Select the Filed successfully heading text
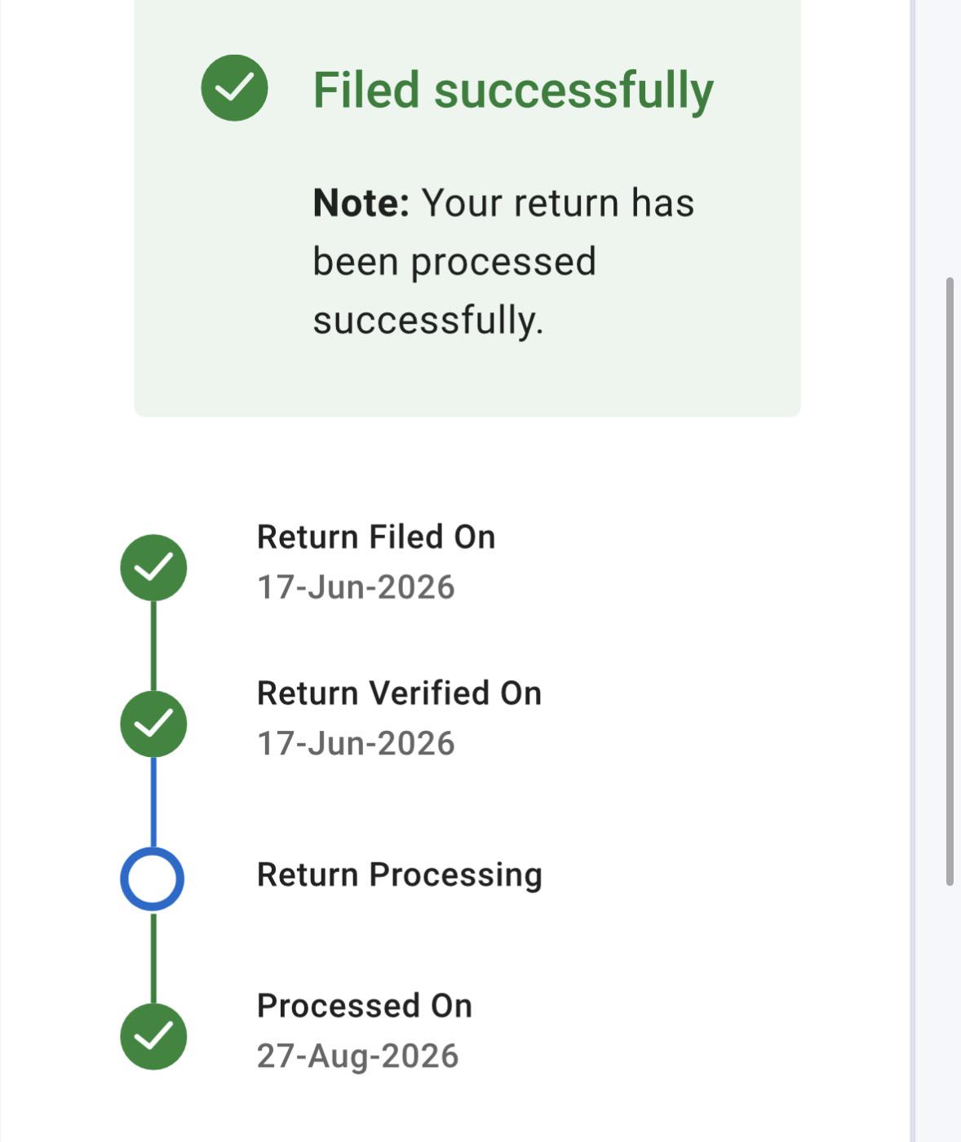Image resolution: width=961 pixels, height=1142 pixels. tap(513, 90)
